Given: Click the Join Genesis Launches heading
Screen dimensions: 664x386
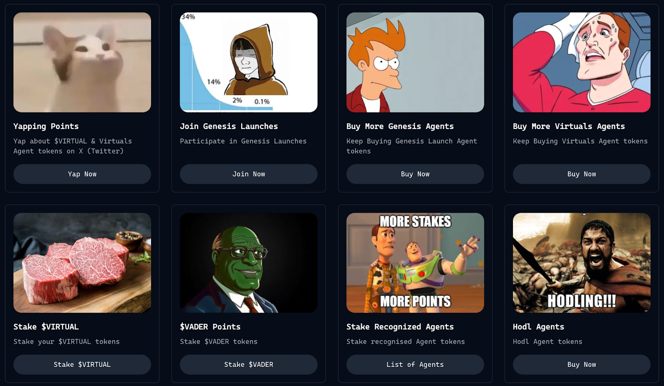Looking at the screenshot, I should [229, 126].
